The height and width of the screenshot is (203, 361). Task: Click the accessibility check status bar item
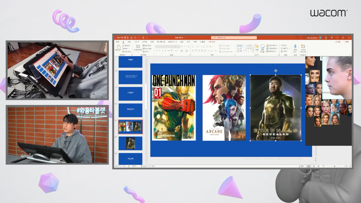[148, 166]
